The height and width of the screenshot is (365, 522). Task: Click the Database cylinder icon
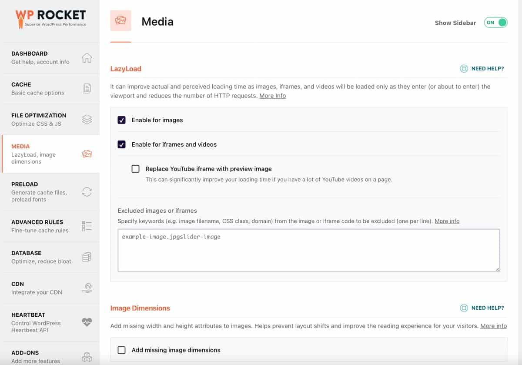(x=87, y=257)
